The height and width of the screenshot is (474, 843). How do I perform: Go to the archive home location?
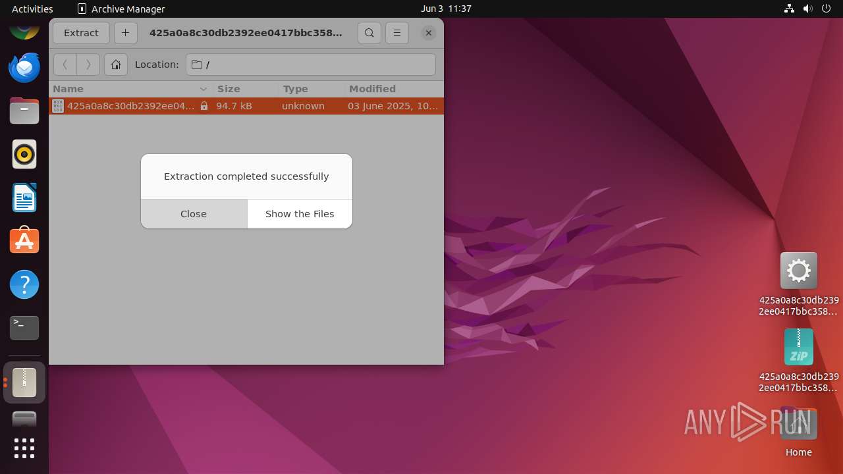116,65
